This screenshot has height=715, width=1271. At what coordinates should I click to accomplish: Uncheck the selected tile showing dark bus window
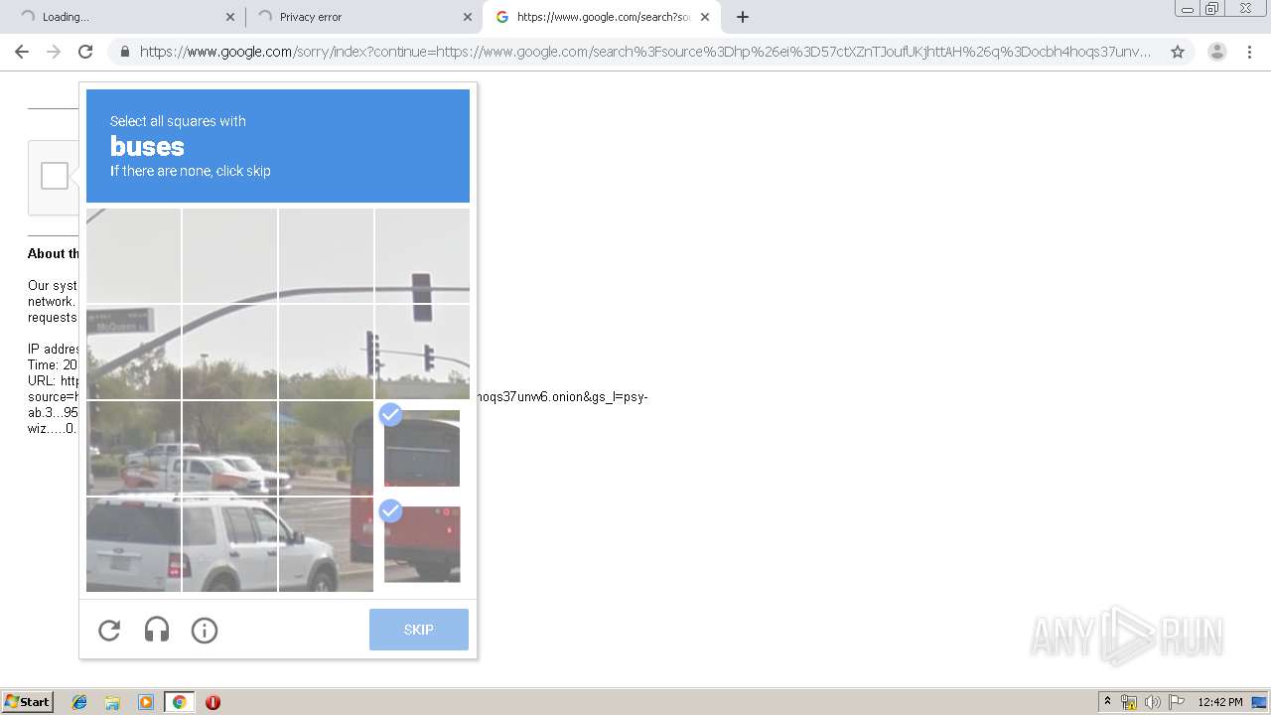(422, 448)
